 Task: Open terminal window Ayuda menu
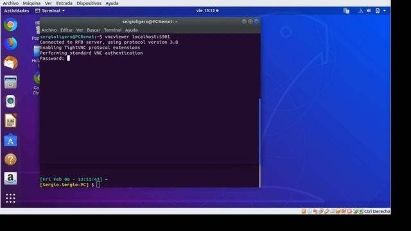131,30
